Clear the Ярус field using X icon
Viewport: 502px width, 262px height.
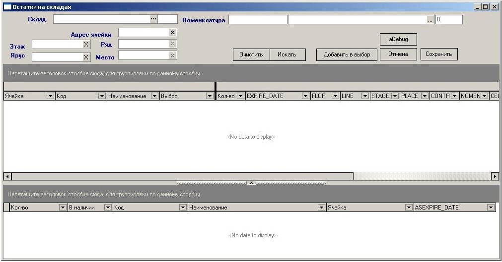[x=86, y=57]
